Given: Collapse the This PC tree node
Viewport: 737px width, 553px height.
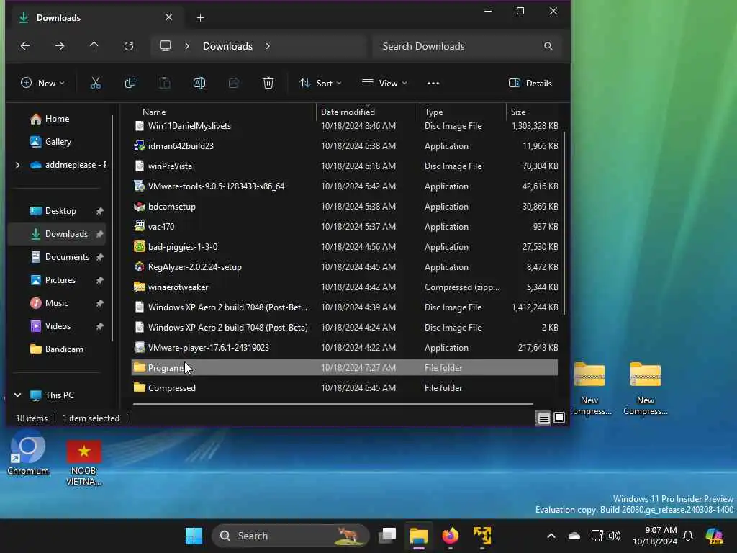Looking at the screenshot, I should [x=17, y=395].
